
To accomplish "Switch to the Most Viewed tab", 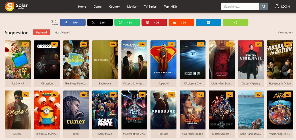I will (62, 32).
